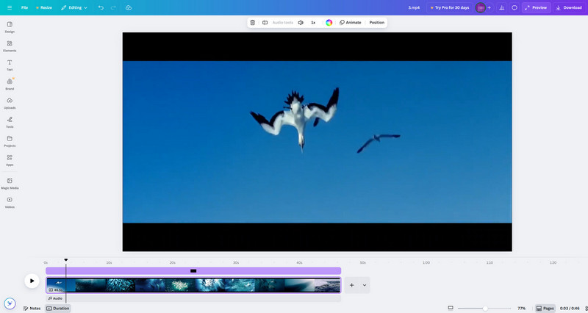
Task: Open the playback speed 1x dropdown
Action: pyautogui.click(x=313, y=23)
